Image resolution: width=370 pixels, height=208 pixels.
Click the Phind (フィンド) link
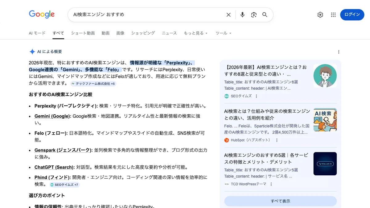[x=53, y=177]
